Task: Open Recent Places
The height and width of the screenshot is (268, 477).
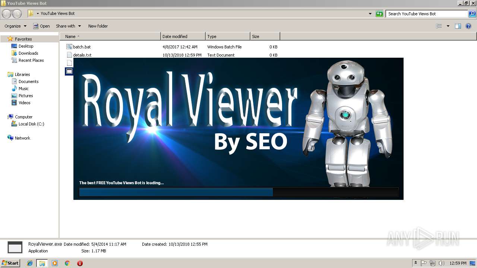Action: pyautogui.click(x=31, y=60)
